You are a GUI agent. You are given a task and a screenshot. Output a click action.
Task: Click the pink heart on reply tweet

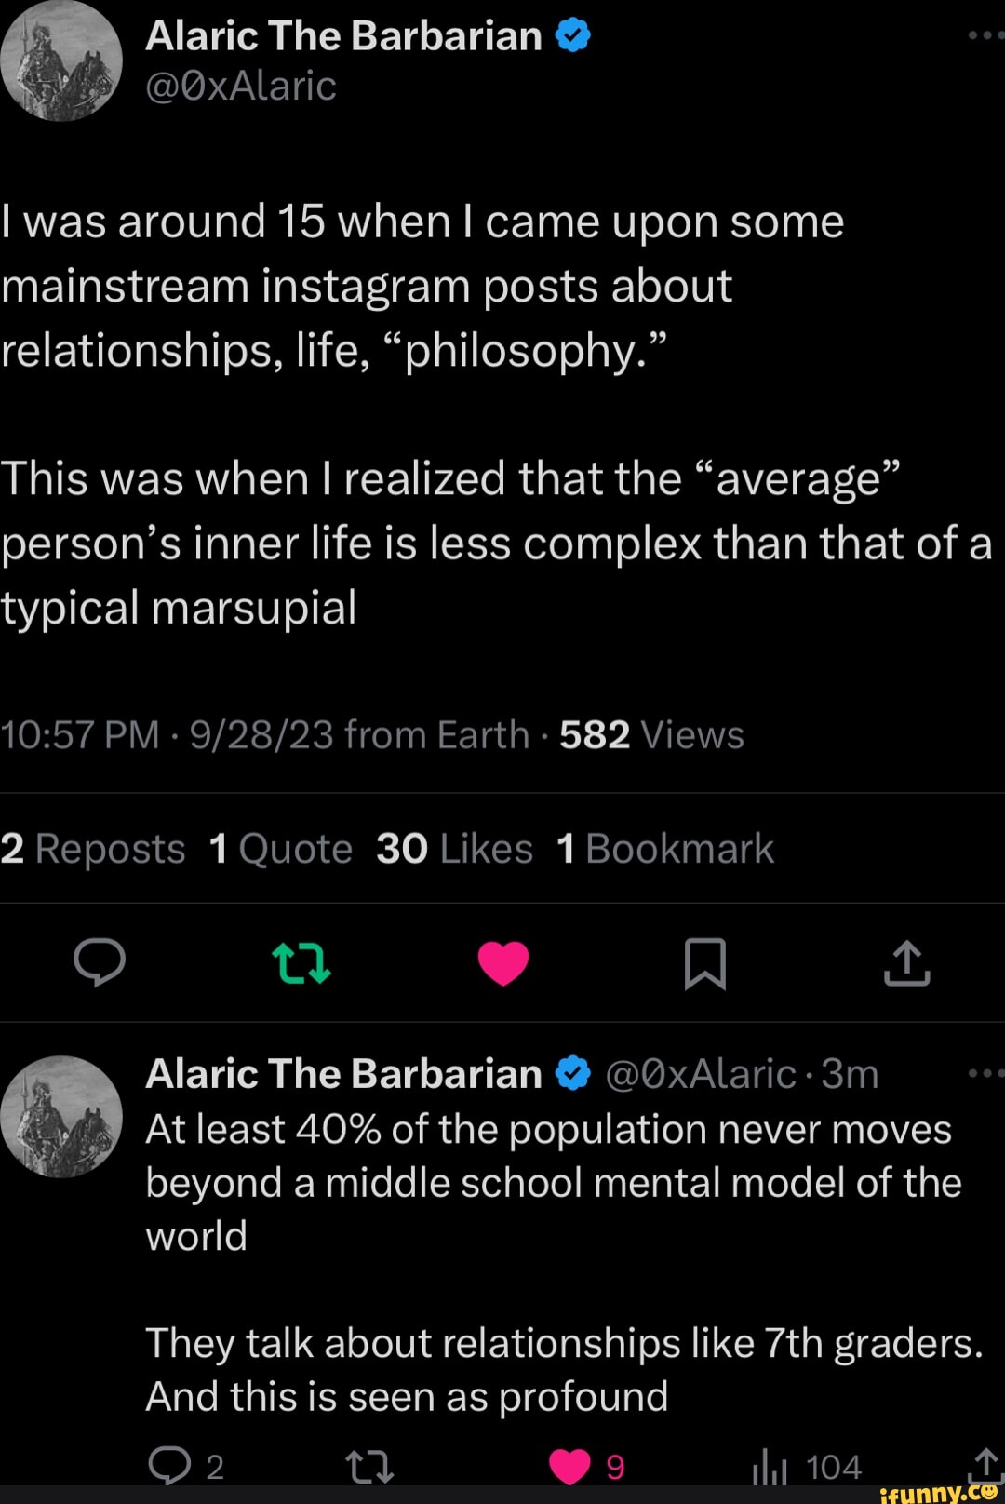click(569, 1468)
